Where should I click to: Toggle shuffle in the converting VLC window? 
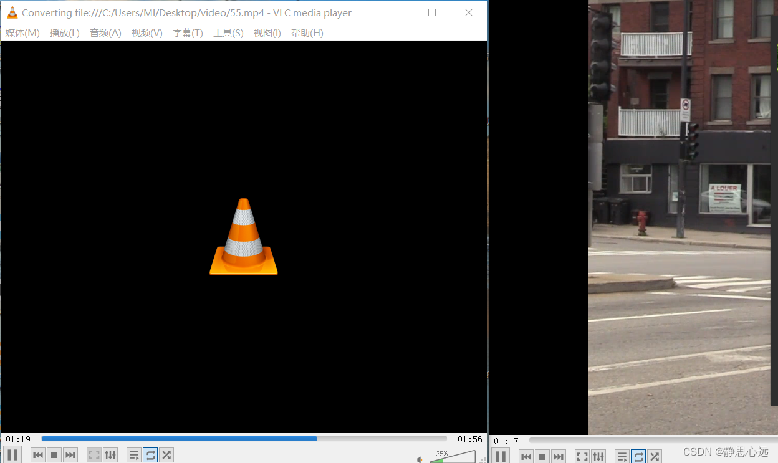click(x=166, y=455)
